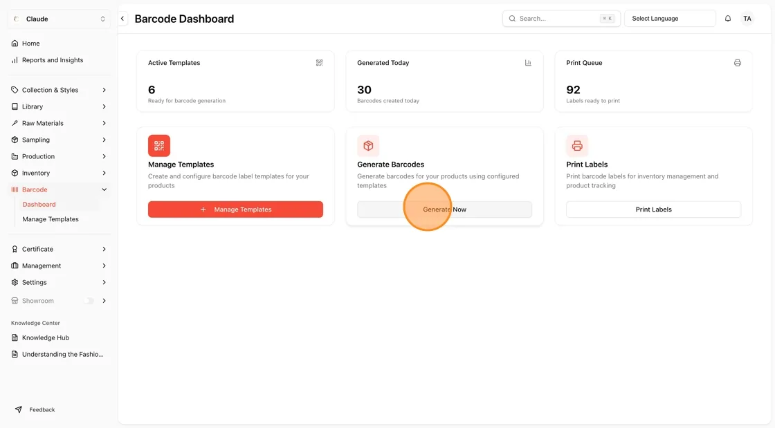Open the Knowledge Hub link
775x428 pixels.
tap(46, 337)
